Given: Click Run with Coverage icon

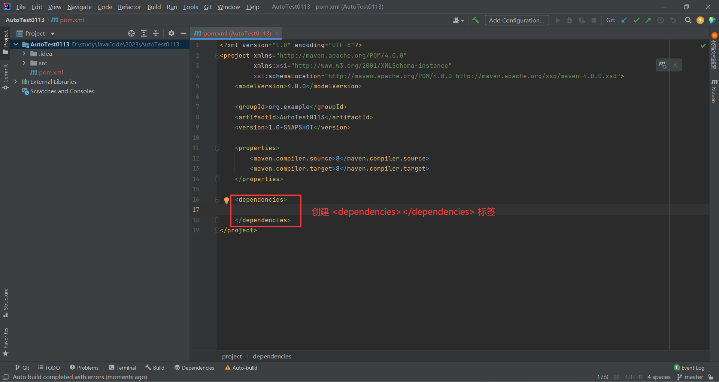Looking at the screenshot, I should (582, 20).
